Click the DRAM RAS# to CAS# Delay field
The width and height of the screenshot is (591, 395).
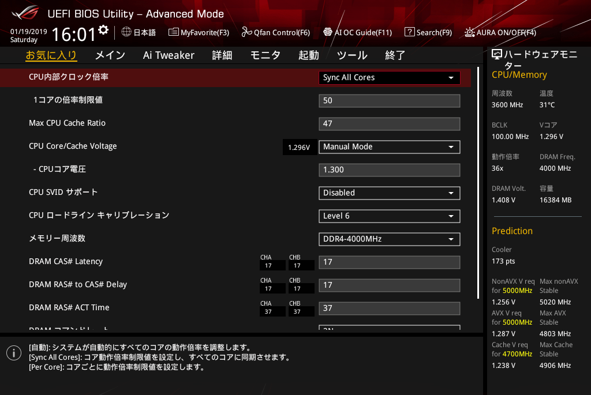pos(390,285)
